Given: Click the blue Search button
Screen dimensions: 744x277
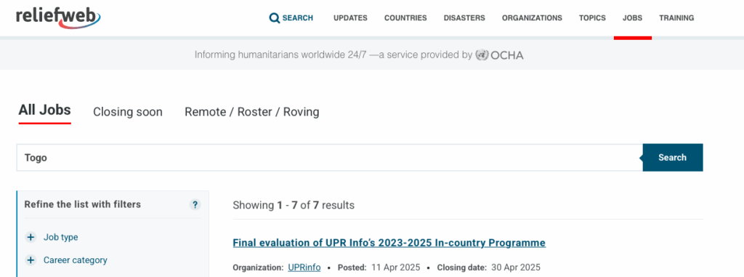Looking at the screenshot, I should tap(672, 157).
